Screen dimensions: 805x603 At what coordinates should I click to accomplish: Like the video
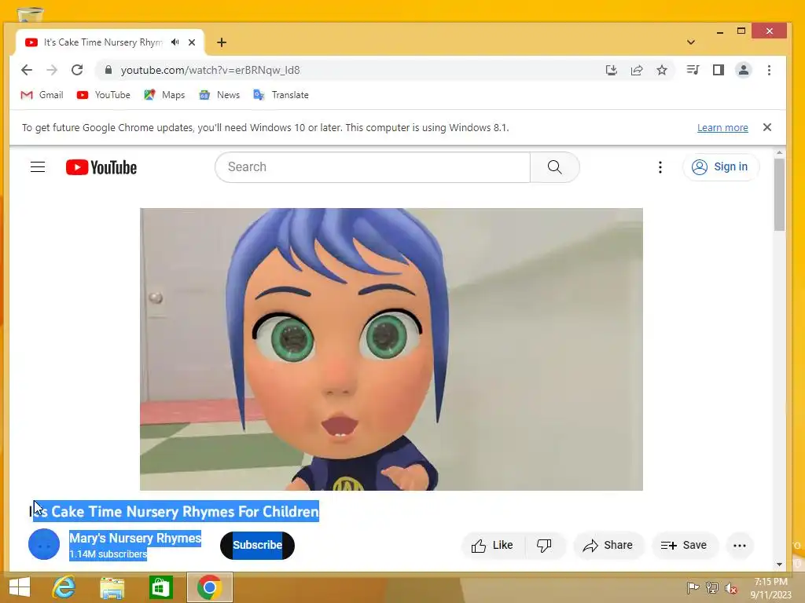coord(493,545)
